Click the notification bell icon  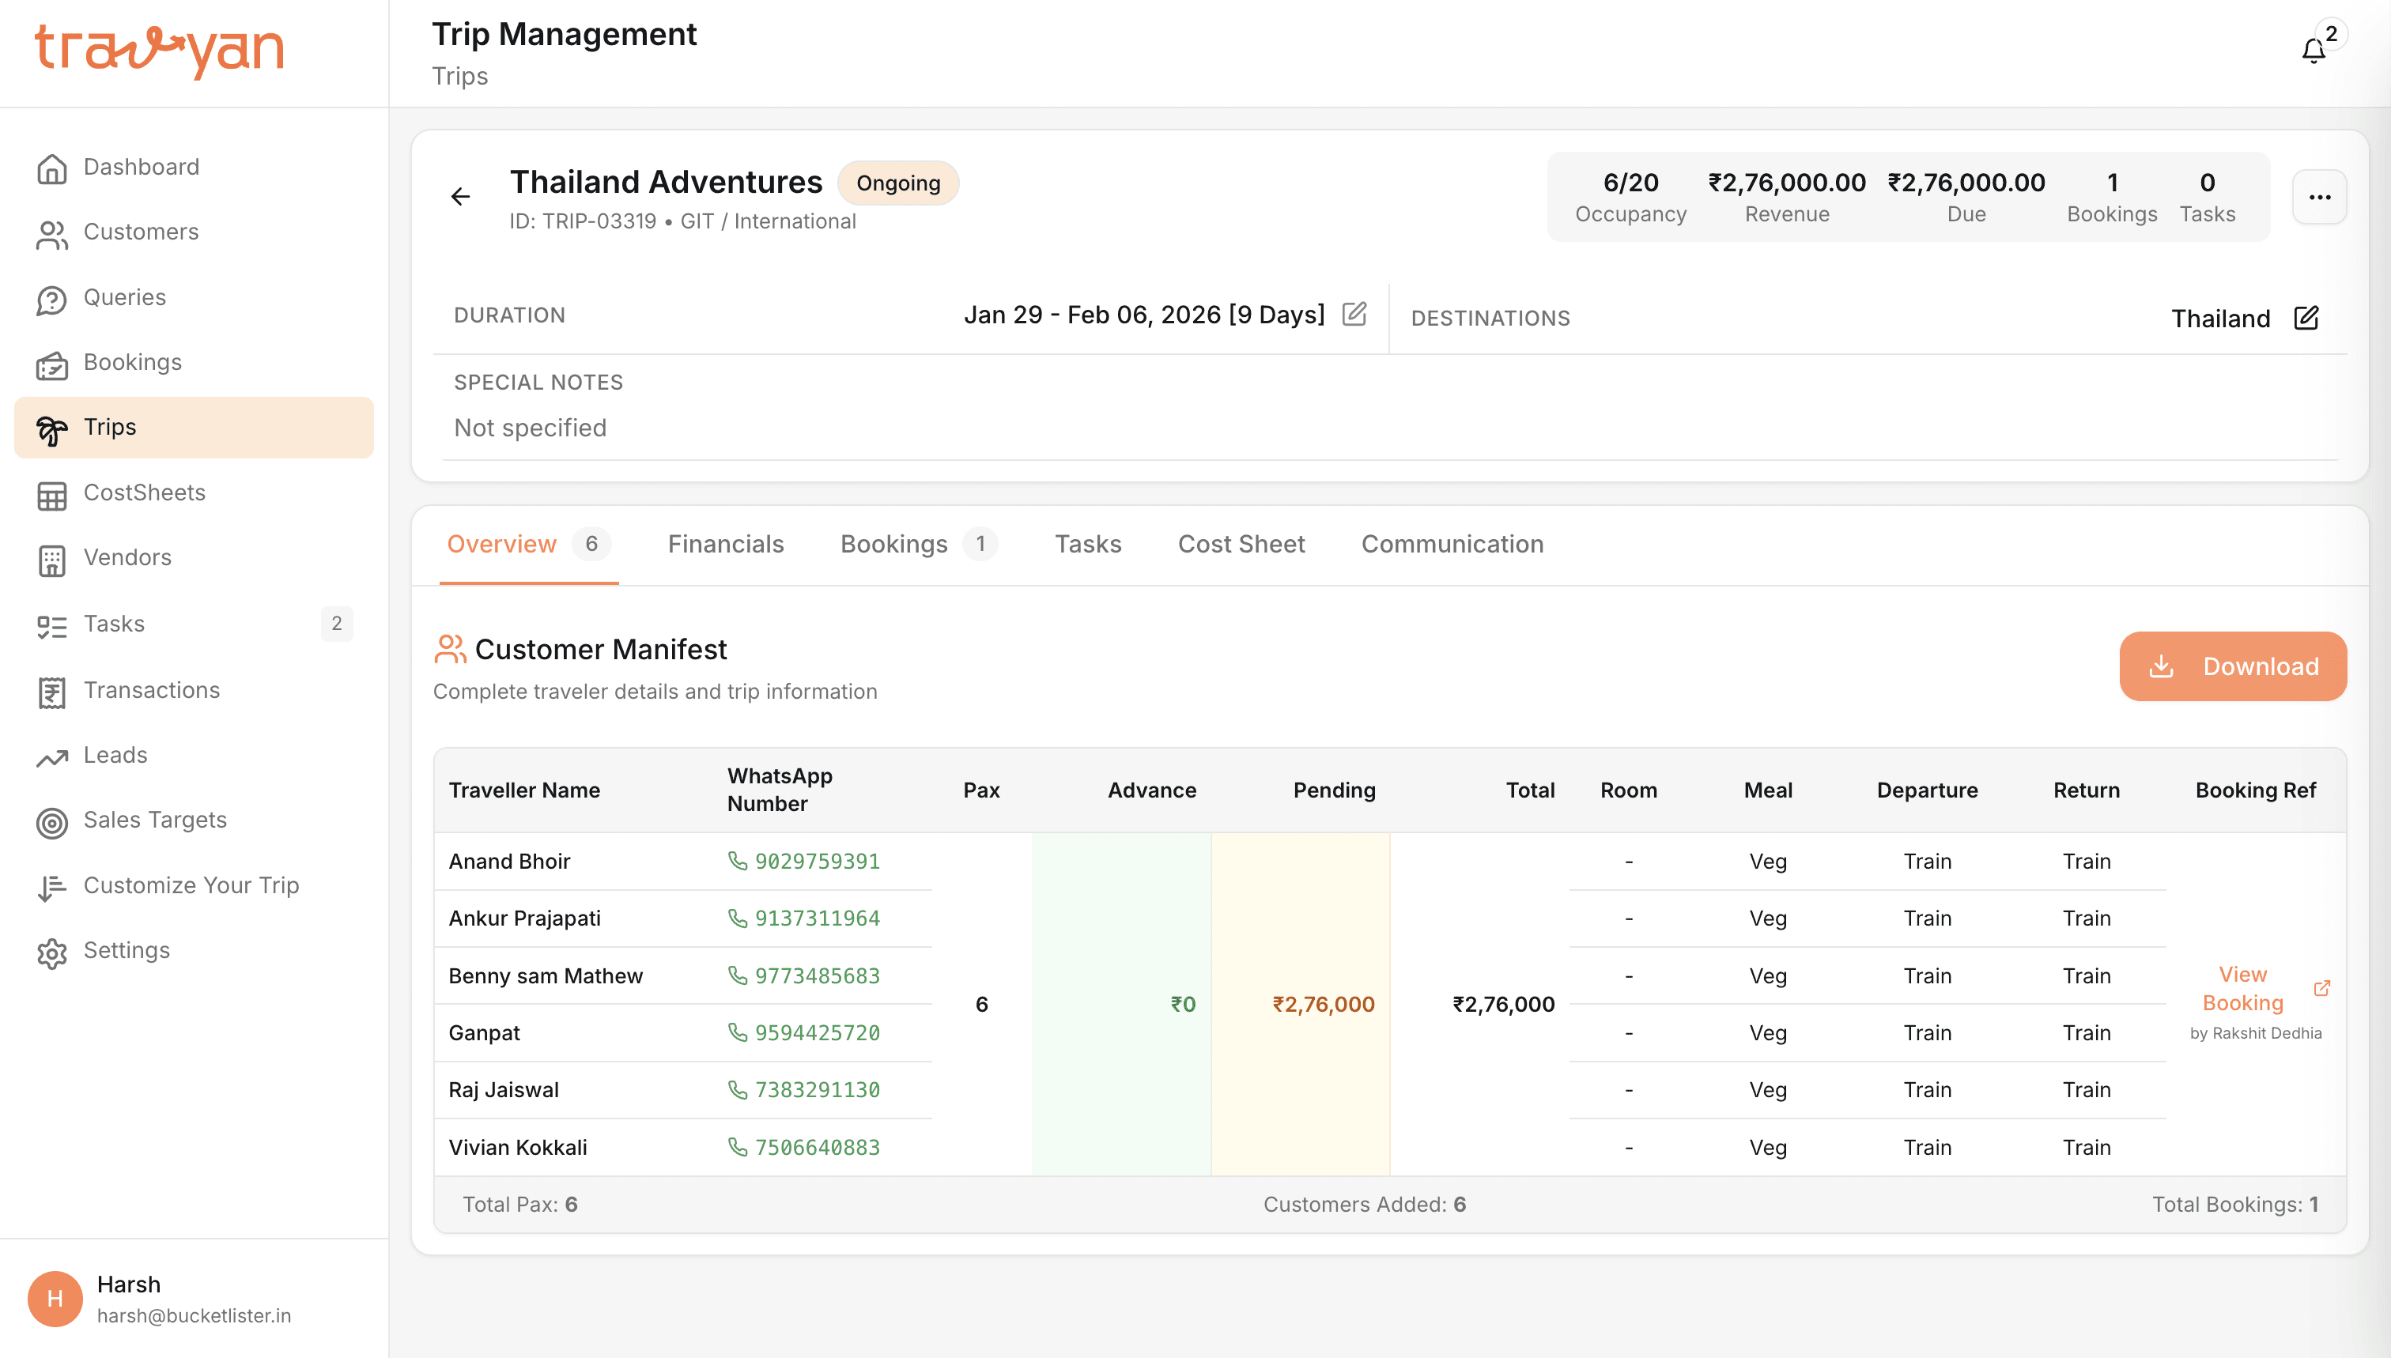(2313, 51)
